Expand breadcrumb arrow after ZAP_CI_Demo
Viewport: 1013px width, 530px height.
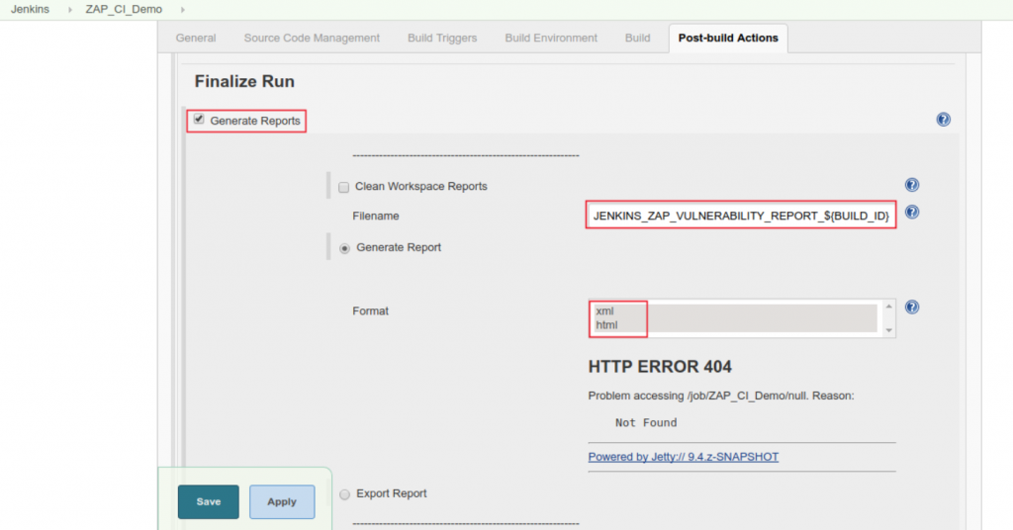[184, 9]
